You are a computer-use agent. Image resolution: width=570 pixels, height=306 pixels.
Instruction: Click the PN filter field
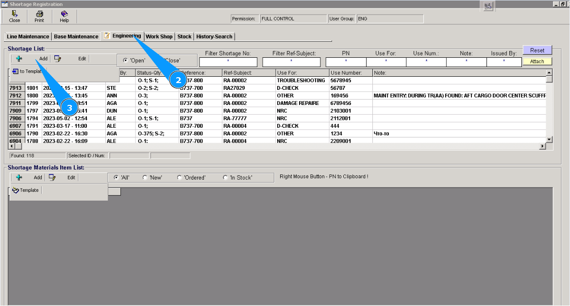[x=346, y=62]
